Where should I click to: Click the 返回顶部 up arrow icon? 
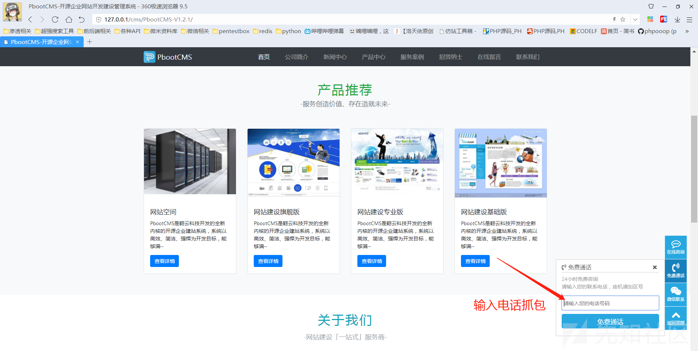click(x=676, y=318)
